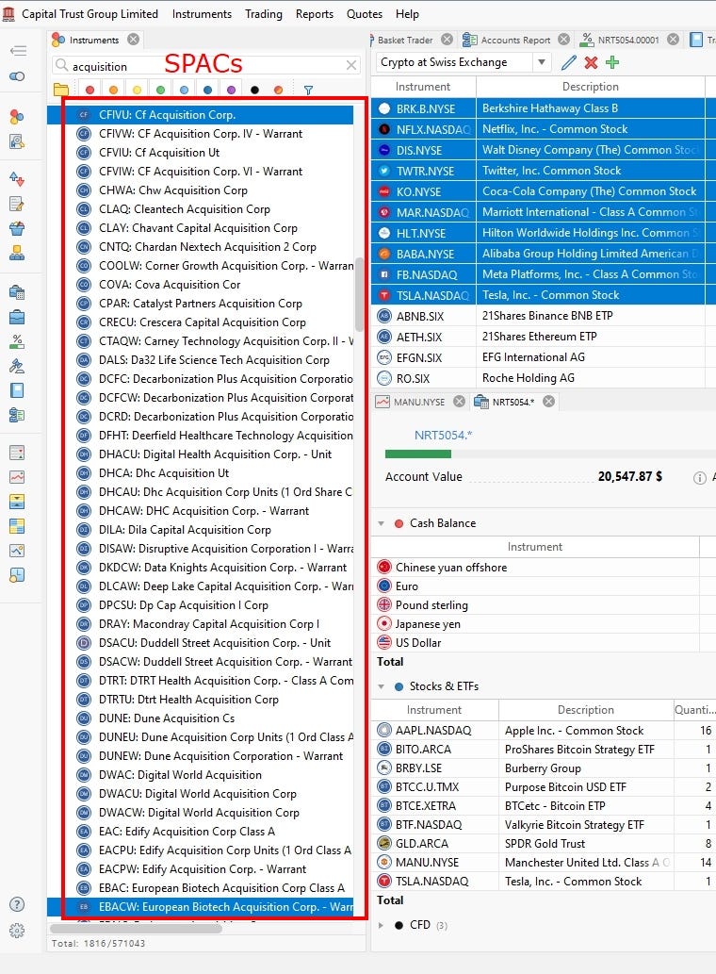
Task: Close the Accounts Report tab
Action: click(x=563, y=40)
